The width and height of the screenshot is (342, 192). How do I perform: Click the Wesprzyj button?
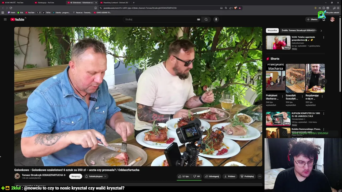pyautogui.click(x=76, y=176)
